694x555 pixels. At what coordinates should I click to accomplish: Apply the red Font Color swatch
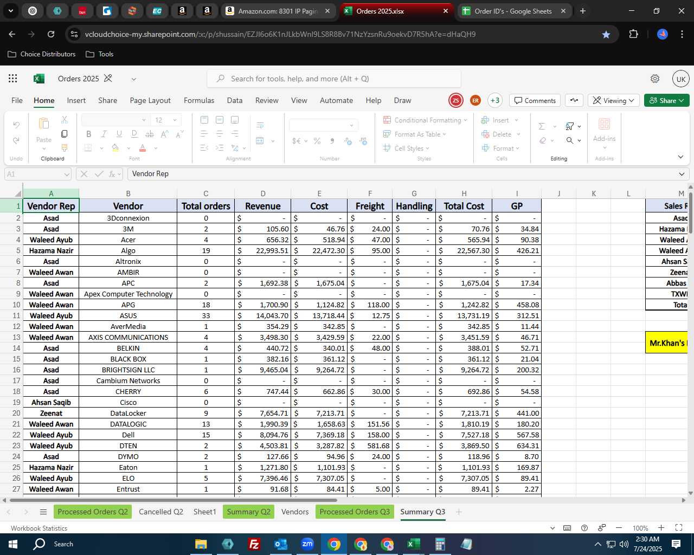[143, 148]
